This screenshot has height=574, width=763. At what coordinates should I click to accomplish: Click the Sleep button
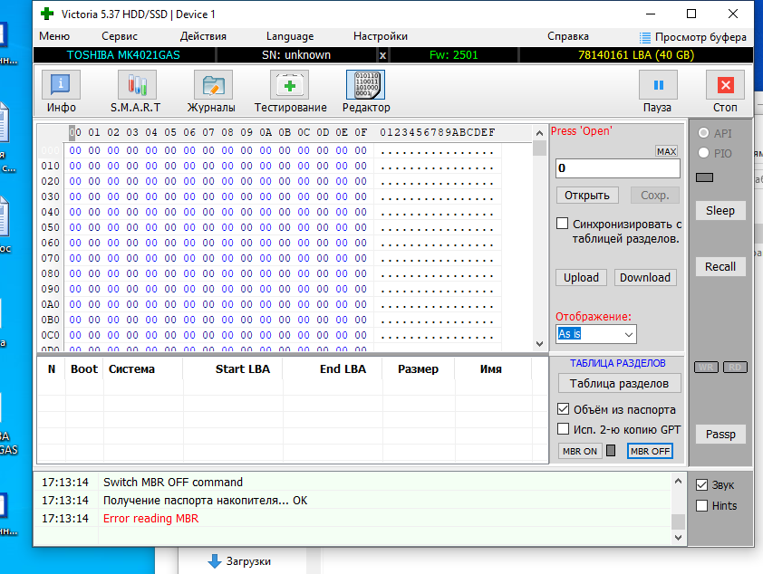tap(720, 211)
